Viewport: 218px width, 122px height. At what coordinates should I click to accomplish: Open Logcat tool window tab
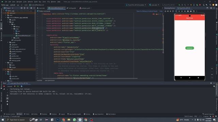point(62,114)
